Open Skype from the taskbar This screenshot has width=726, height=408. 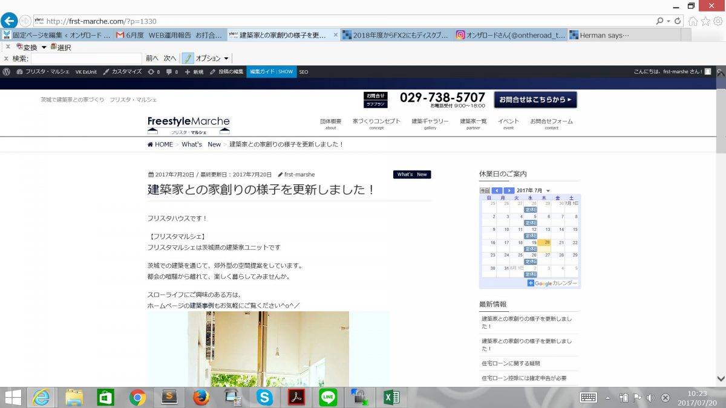(x=264, y=397)
